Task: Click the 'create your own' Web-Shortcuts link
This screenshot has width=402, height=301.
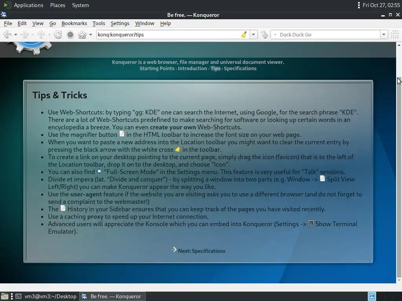Action: coord(173,127)
